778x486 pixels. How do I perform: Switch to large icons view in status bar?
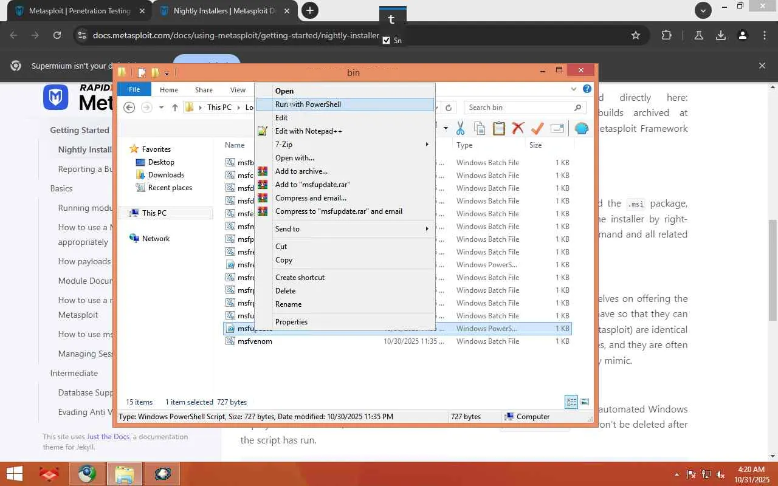(x=585, y=402)
